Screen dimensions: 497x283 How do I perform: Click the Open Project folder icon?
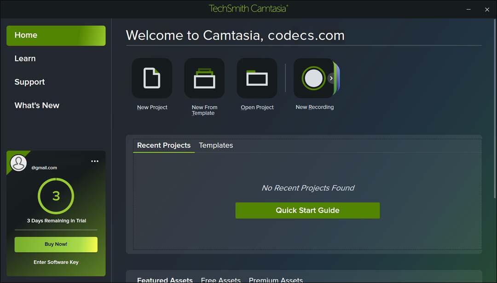coord(257,78)
